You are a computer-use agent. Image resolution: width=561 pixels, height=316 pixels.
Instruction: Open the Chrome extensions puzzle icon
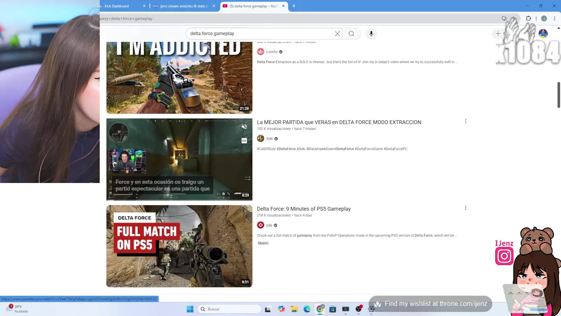pyautogui.click(x=528, y=18)
